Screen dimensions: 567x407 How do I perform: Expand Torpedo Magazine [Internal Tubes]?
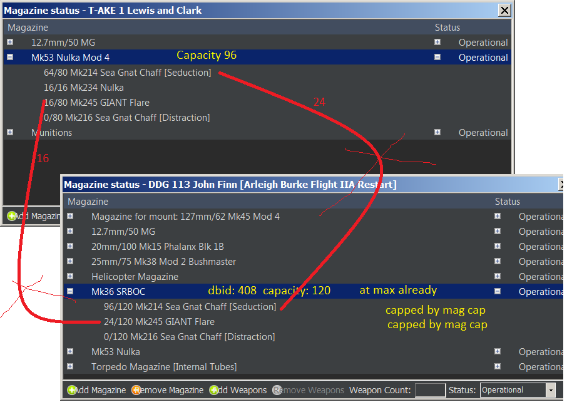pyautogui.click(x=70, y=366)
